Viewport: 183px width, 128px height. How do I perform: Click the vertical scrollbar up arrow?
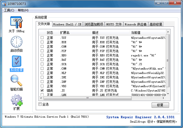[168, 32]
